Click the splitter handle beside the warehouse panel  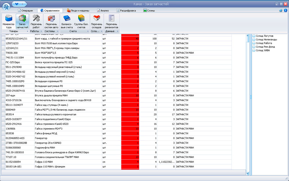251,97
